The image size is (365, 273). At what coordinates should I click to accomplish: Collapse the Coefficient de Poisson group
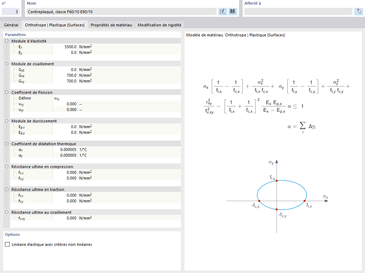(7, 92)
